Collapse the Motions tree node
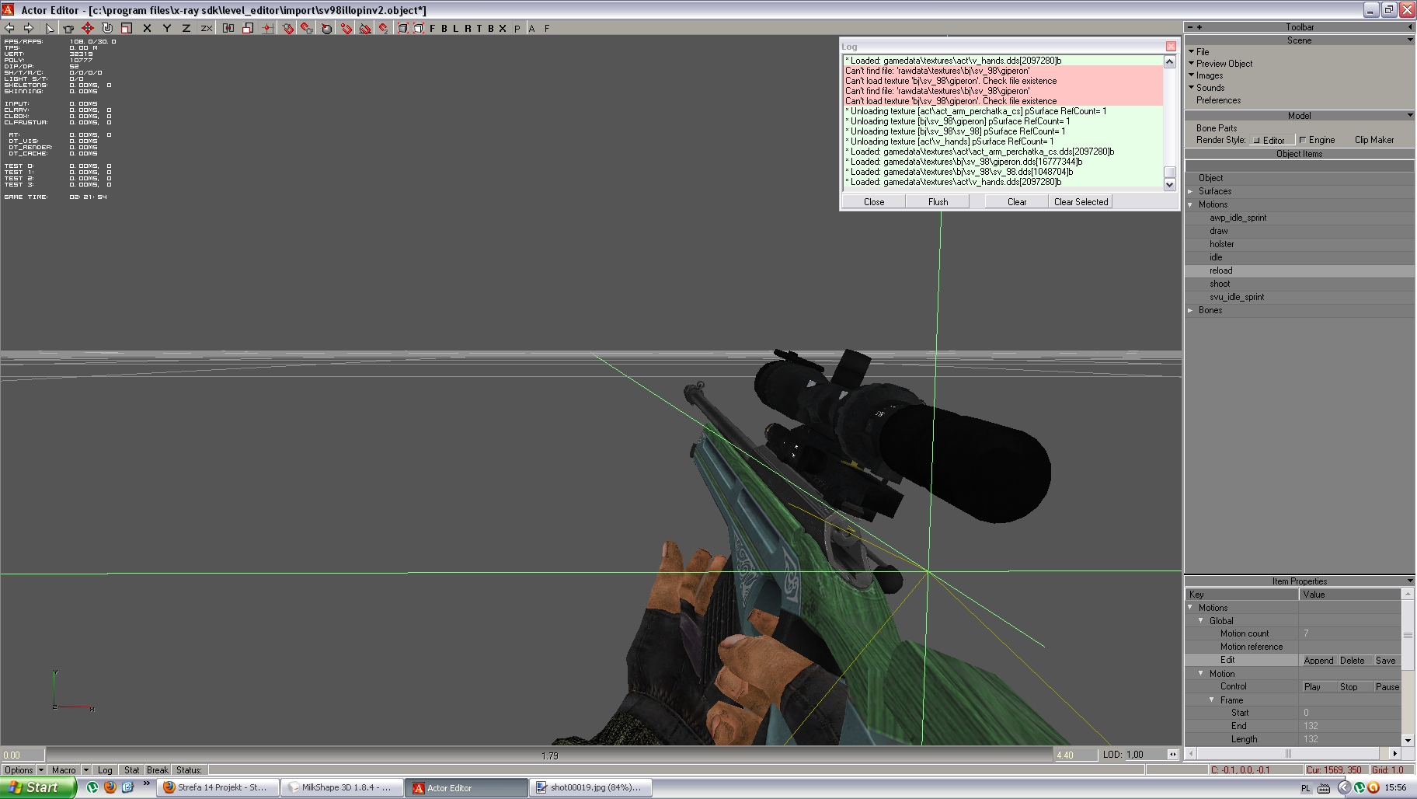This screenshot has width=1417, height=799. (1191, 204)
